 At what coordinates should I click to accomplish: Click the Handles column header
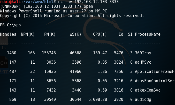(8, 34)
